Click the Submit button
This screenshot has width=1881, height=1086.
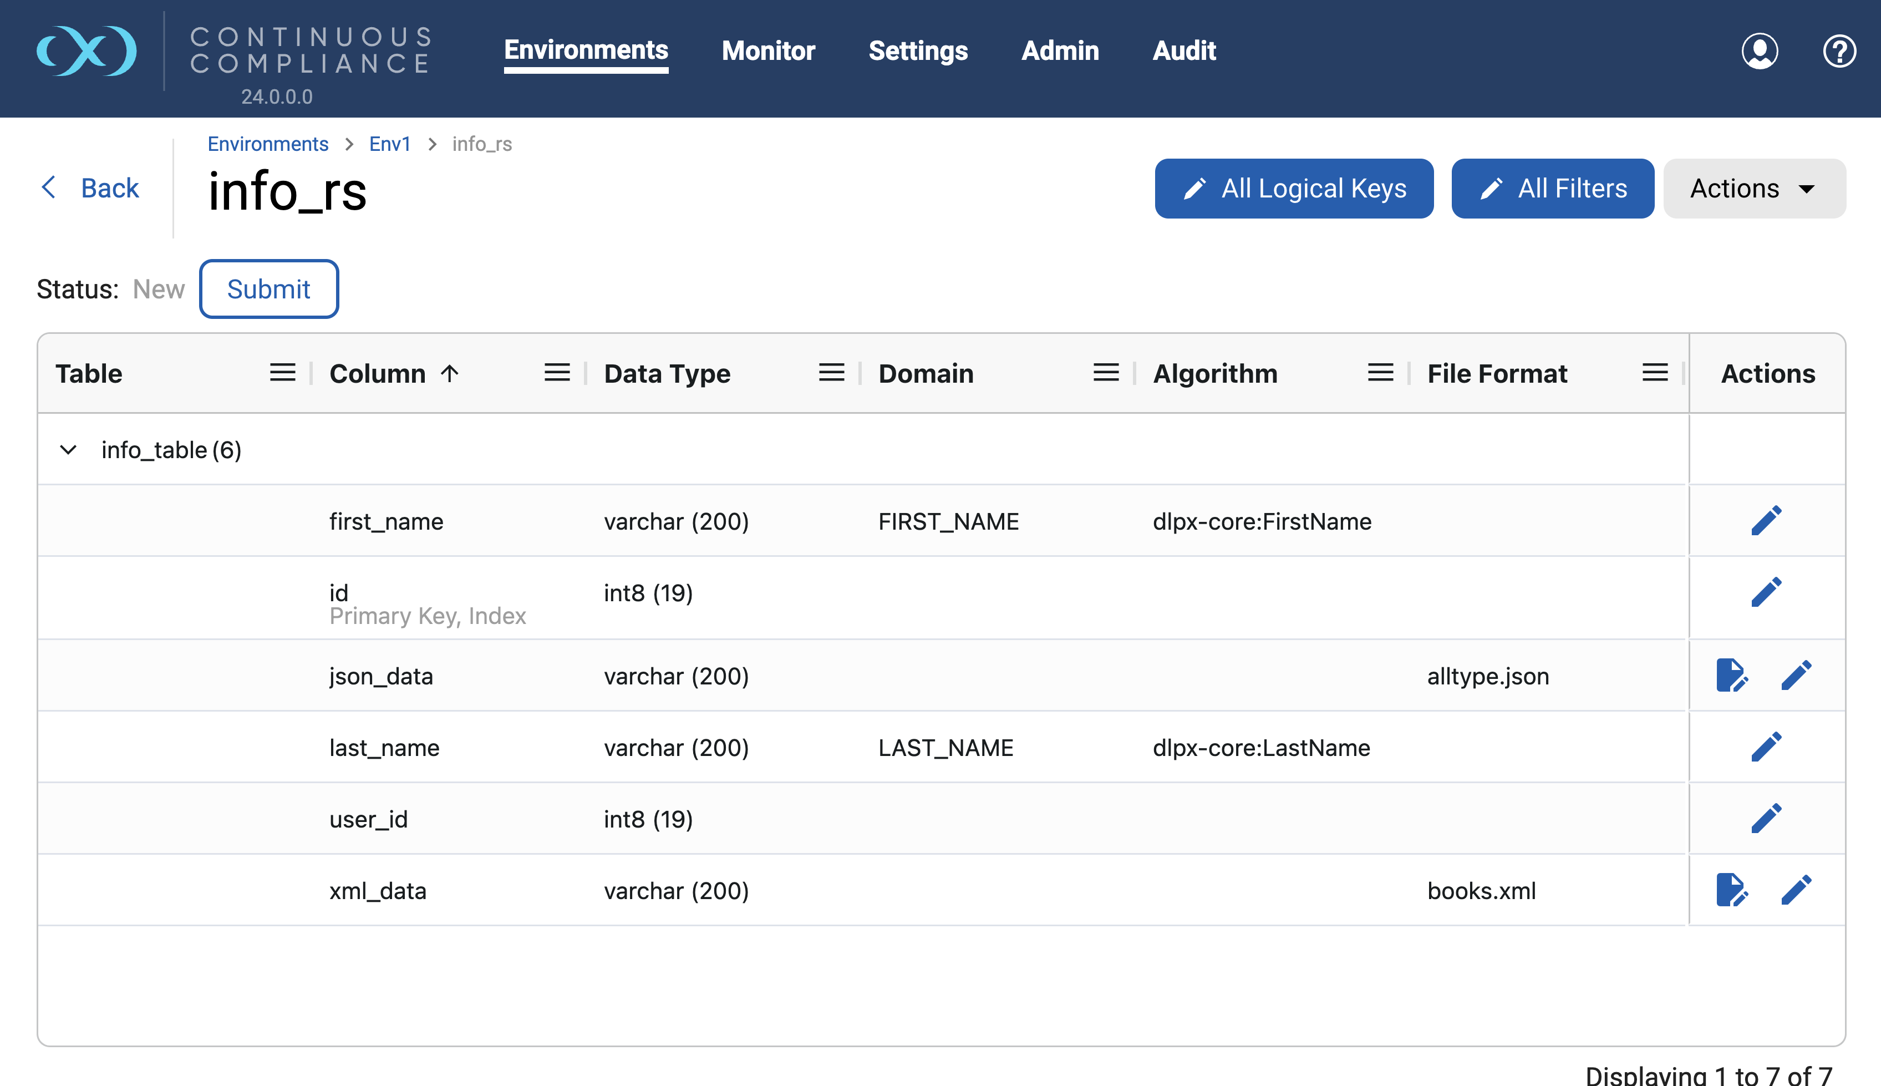268,290
